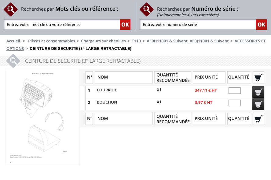The image size is (271, 180).
Task: Go to ACCESSOIRES ET OPTIONS breadcrumb
Action: (250, 41)
